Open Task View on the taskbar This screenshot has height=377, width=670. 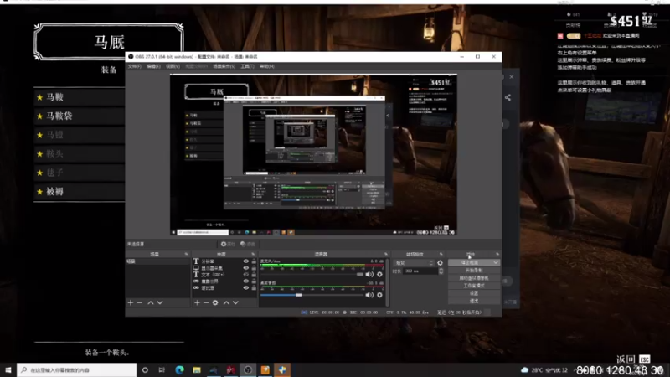(162, 369)
